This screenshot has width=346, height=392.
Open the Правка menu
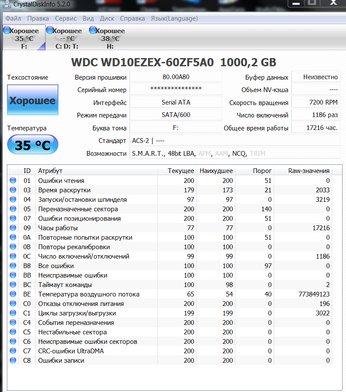click(x=38, y=19)
